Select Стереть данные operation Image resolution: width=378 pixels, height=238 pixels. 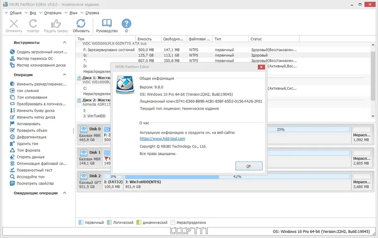tap(27, 157)
